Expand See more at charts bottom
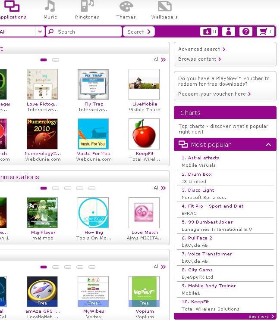 coord(261,316)
